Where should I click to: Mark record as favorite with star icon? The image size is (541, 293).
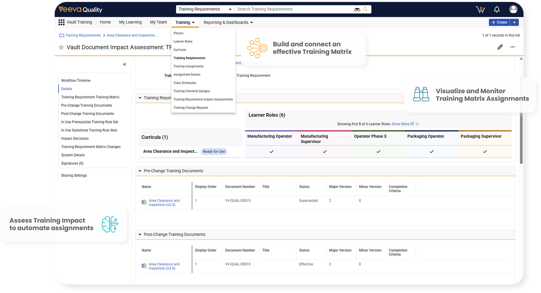pos(61,47)
